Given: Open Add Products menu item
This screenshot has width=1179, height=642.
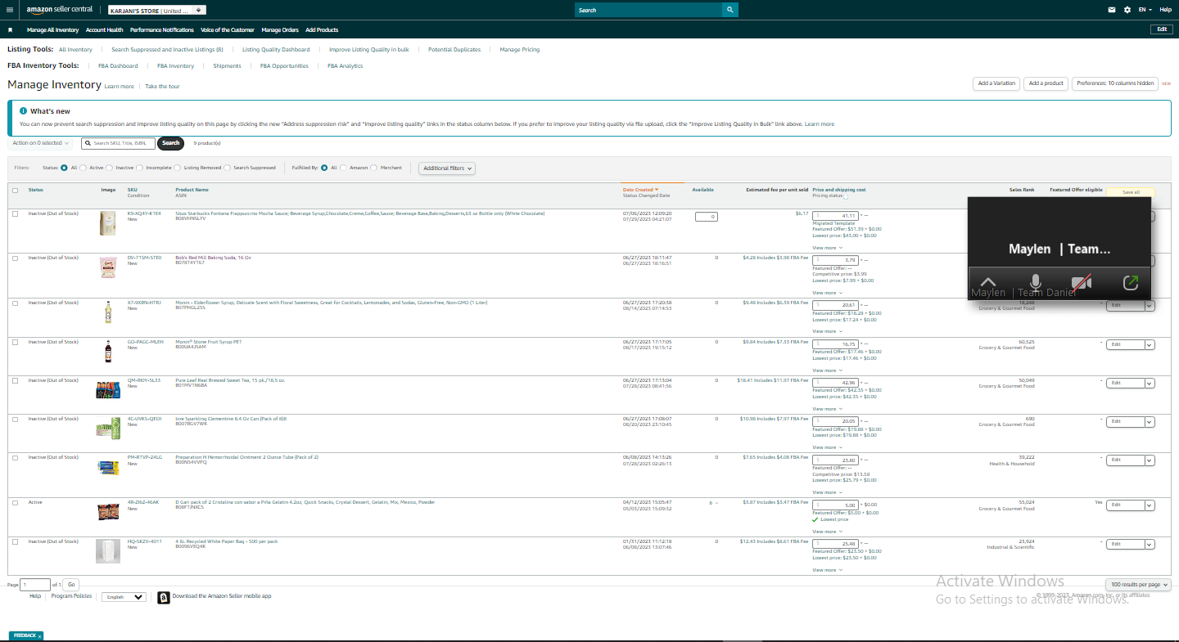Looking at the screenshot, I should (x=322, y=30).
